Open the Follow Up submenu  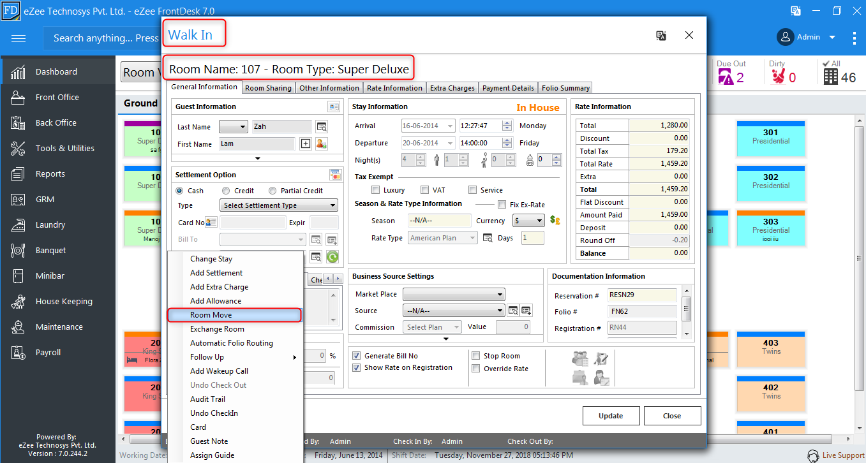point(235,357)
